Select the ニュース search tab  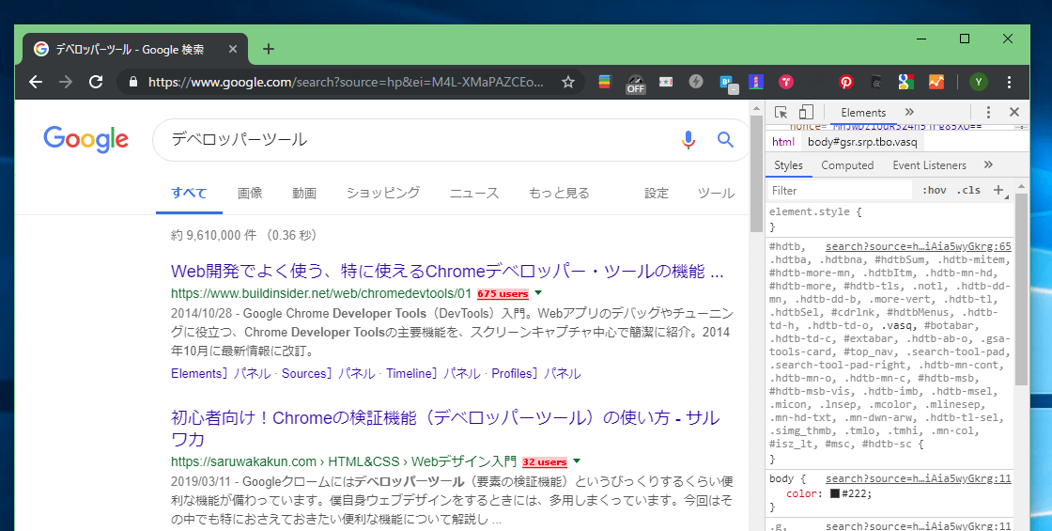474,194
